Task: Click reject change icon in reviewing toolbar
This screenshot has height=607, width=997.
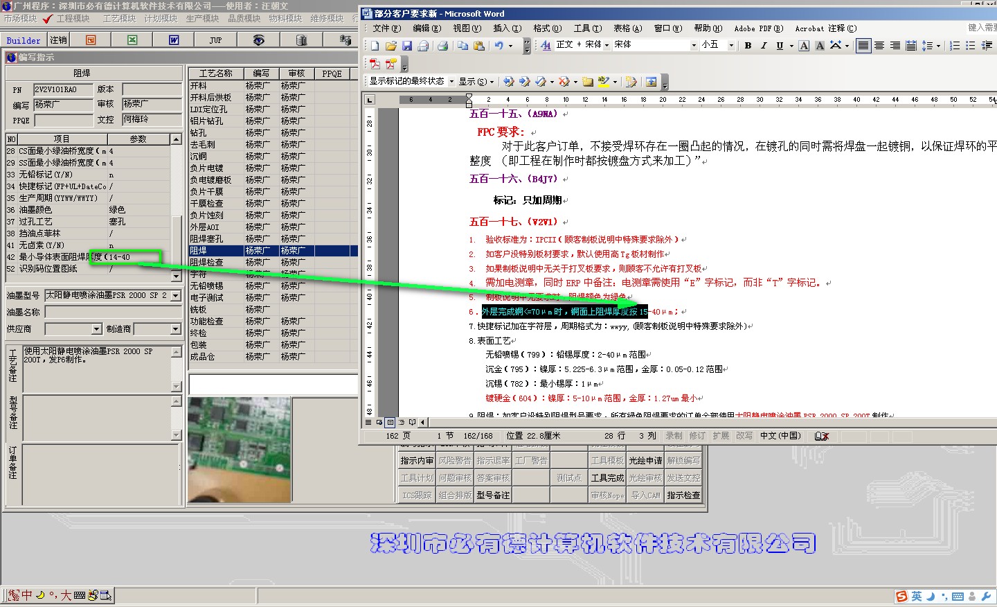Action: click(564, 81)
